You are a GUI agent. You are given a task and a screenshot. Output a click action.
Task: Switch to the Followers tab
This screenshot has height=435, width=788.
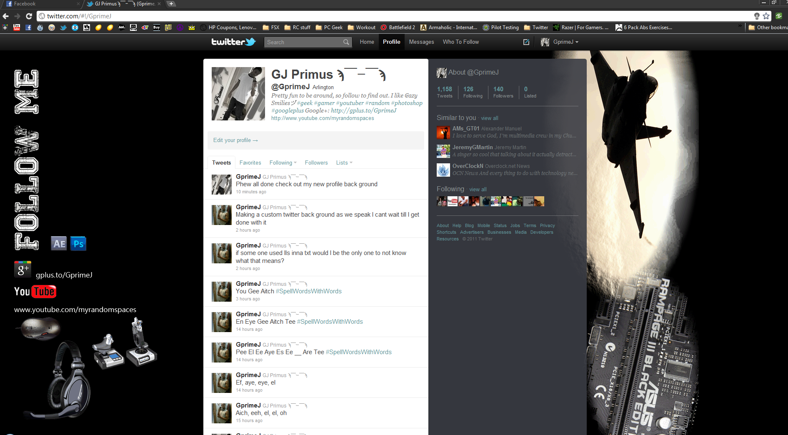pyautogui.click(x=316, y=163)
